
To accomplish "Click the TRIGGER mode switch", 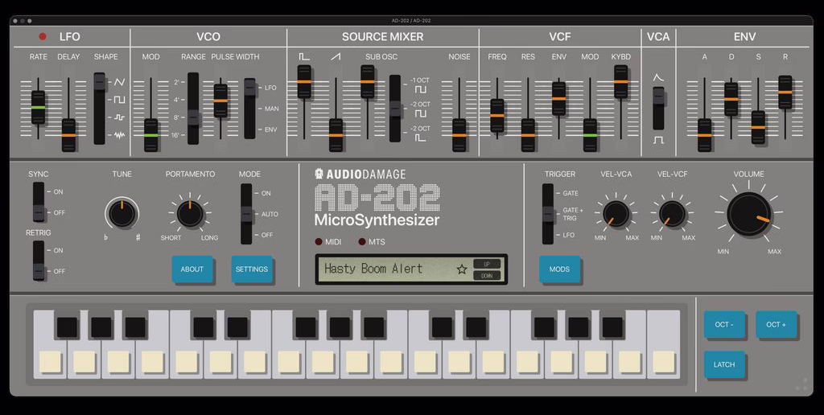I will coord(548,214).
